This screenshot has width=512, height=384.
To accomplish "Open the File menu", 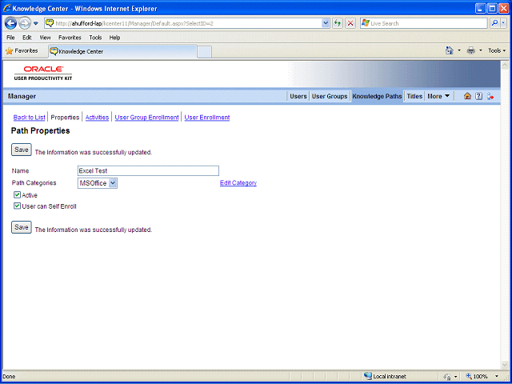I will tap(10, 38).
